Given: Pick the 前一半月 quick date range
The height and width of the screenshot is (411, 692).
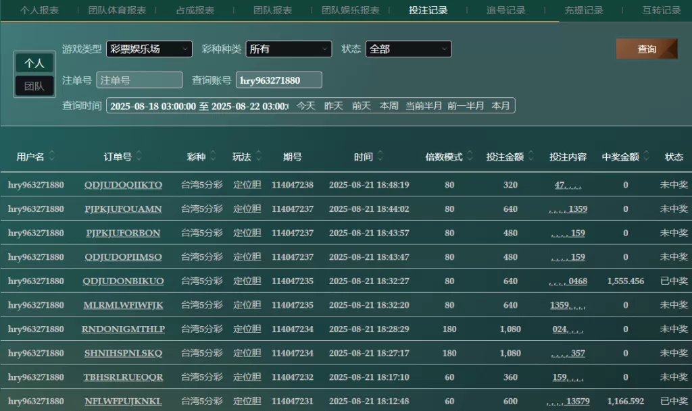Looking at the screenshot, I should (466, 106).
